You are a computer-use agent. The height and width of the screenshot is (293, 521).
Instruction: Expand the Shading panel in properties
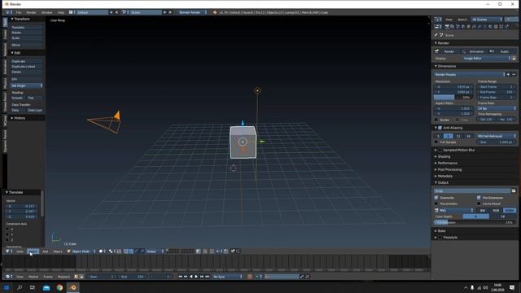pyautogui.click(x=443, y=156)
